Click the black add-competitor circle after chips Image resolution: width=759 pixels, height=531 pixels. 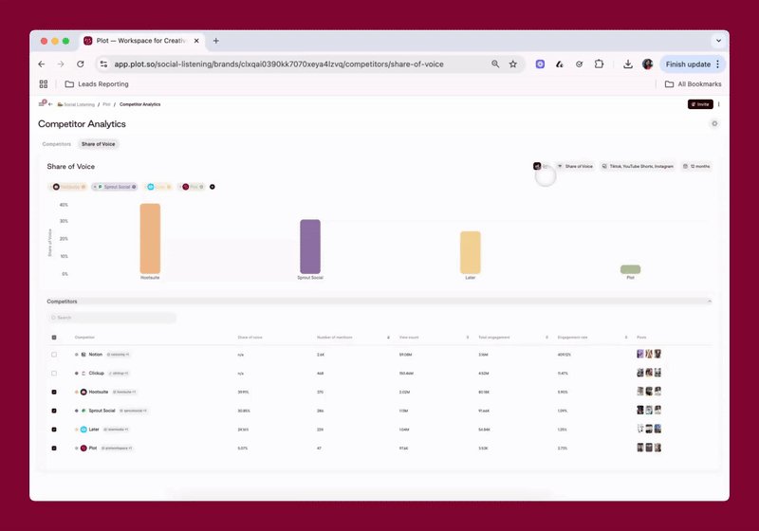[212, 187]
